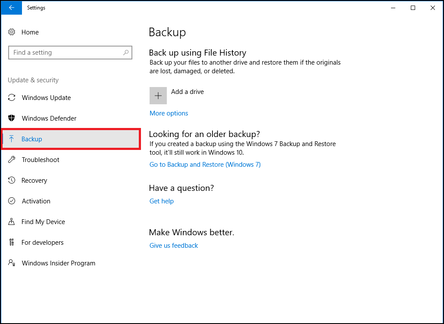Open For developers settings page
The height and width of the screenshot is (324, 444).
[42, 243]
